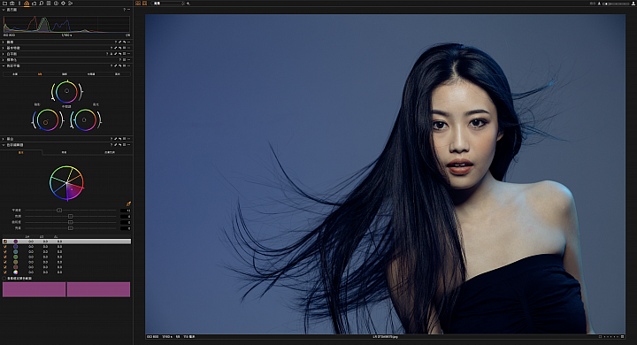Expand the Exposure panel chevron

[x=3, y=42]
